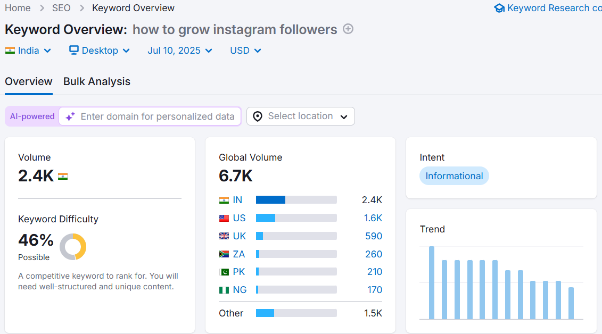Open the SEO breadcrumb link
Screen dimensions: 602x334
click(x=62, y=8)
